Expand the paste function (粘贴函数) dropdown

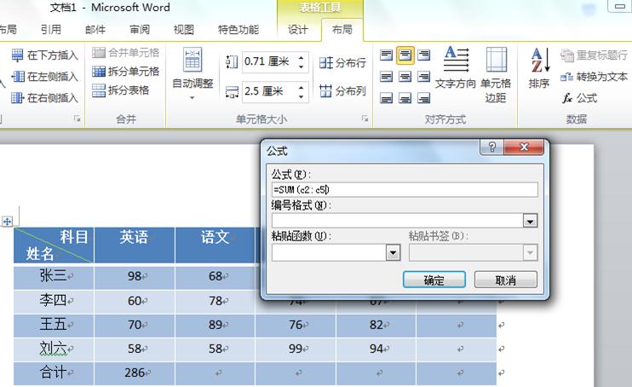click(393, 252)
